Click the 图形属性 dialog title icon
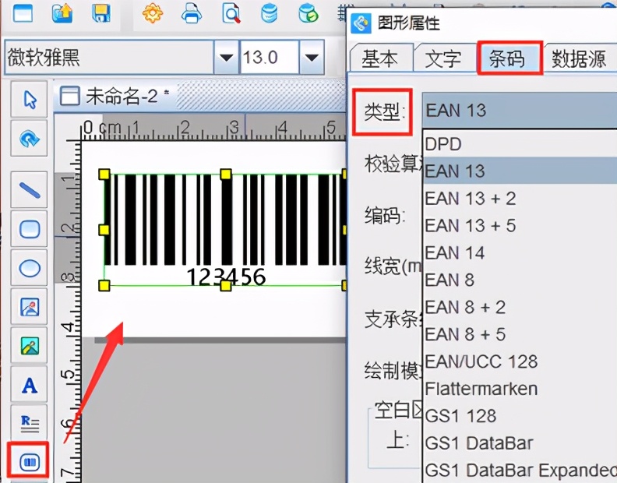This screenshot has height=483, width=617. (x=361, y=23)
